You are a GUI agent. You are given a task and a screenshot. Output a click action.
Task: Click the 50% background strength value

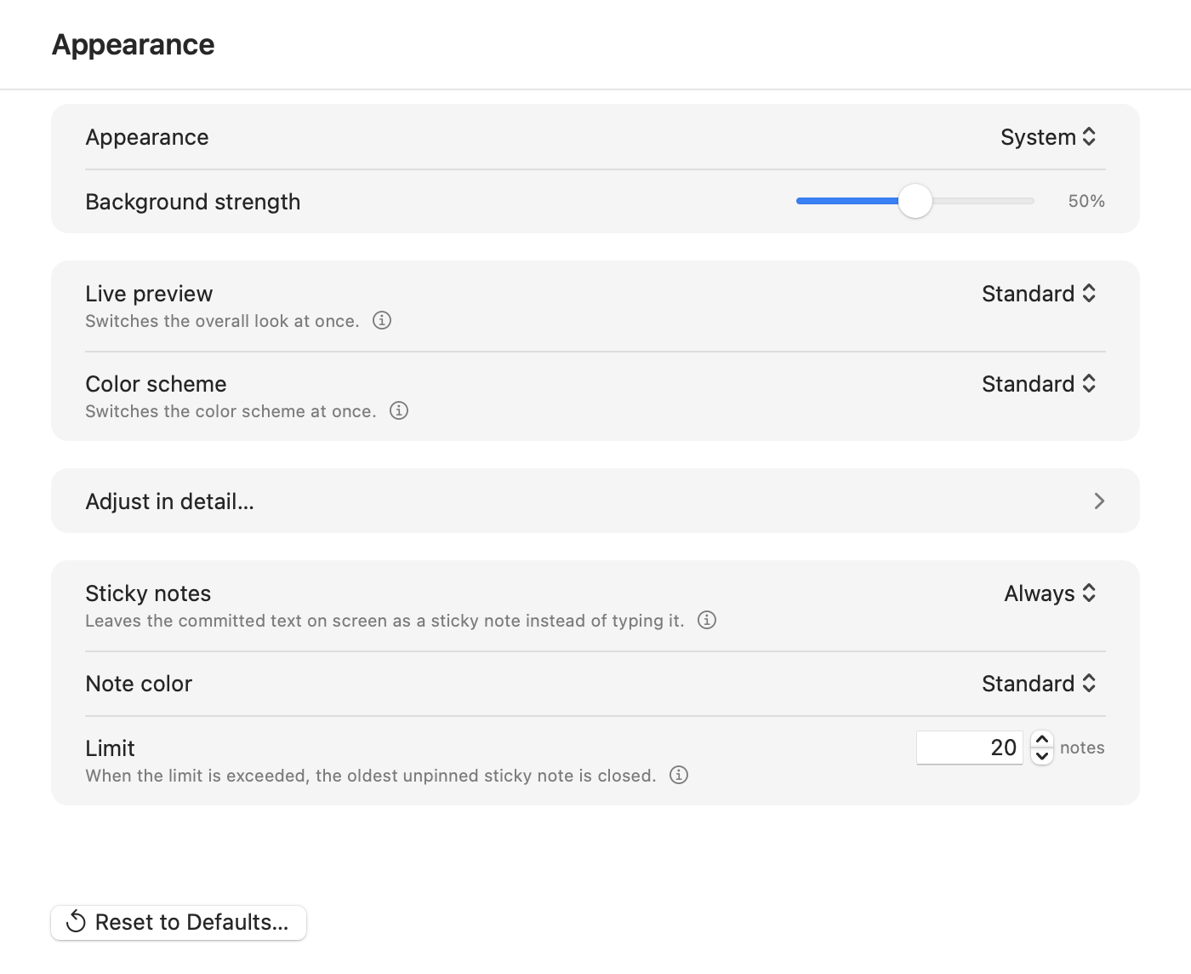click(x=1086, y=201)
